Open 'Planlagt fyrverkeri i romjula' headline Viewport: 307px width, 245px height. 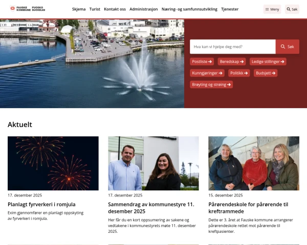click(x=41, y=204)
